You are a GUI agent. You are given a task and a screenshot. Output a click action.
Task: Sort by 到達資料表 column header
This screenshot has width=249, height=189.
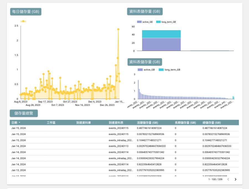tap(116, 122)
